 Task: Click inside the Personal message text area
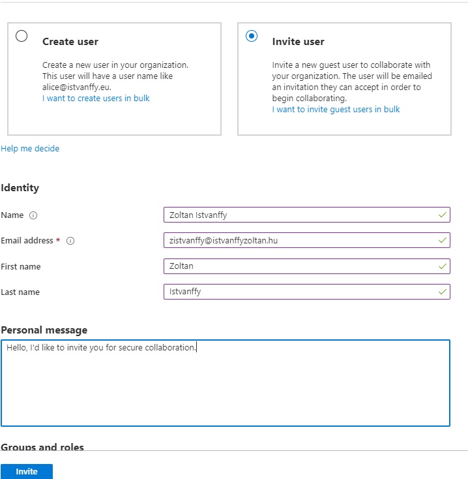pos(225,385)
